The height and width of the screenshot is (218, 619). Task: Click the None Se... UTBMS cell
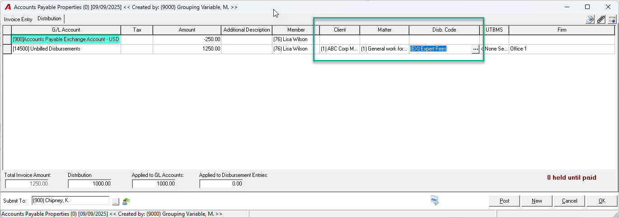point(495,49)
